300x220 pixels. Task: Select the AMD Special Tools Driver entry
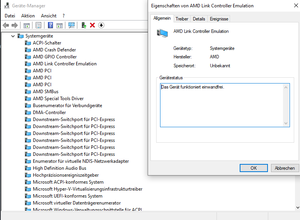[x=58, y=99]
